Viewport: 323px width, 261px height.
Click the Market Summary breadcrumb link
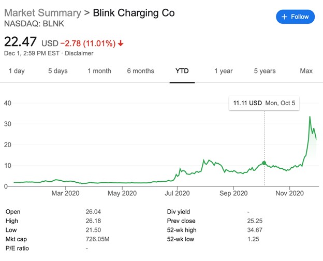pos(42,12)
